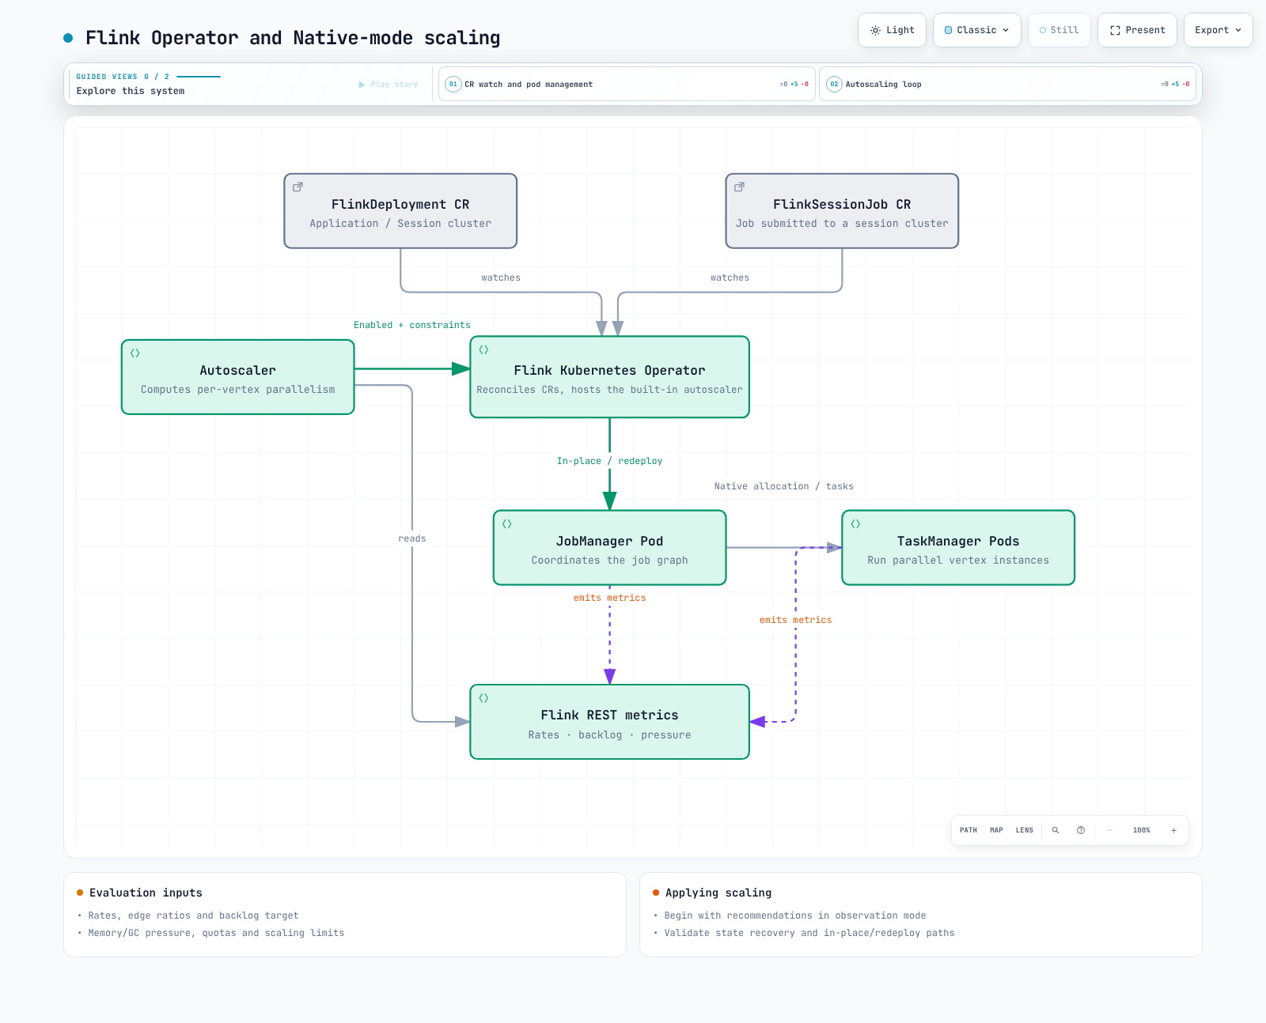Click the code icon on Flink Kubernetes Operator
This screenshot has height=1023, width=1266.
pos(483,350)
